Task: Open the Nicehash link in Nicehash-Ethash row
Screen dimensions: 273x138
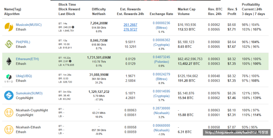Action: (161, 130)
